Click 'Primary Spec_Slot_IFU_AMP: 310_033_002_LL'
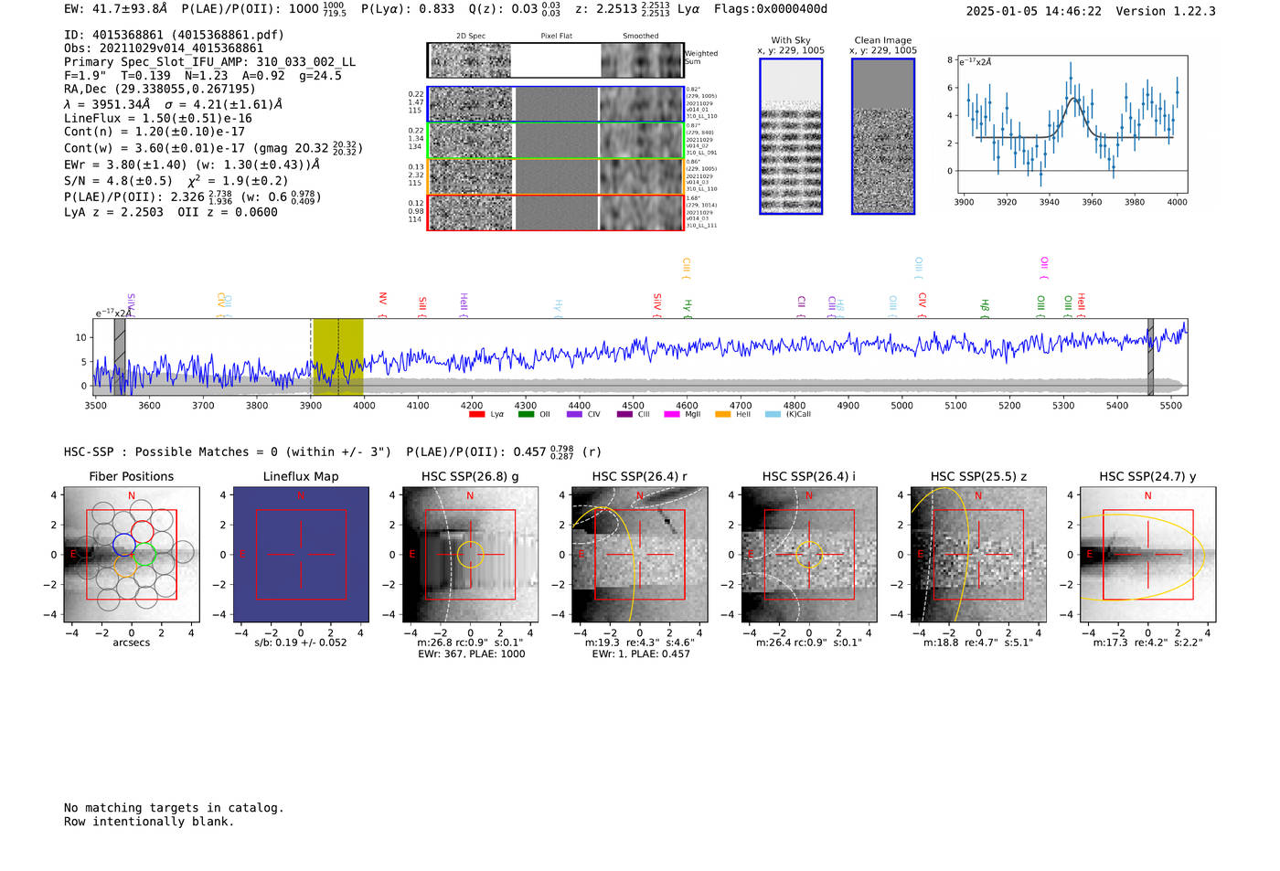Image resolution: width=1280 pixels, height=871 pixels. click(210, 62)
